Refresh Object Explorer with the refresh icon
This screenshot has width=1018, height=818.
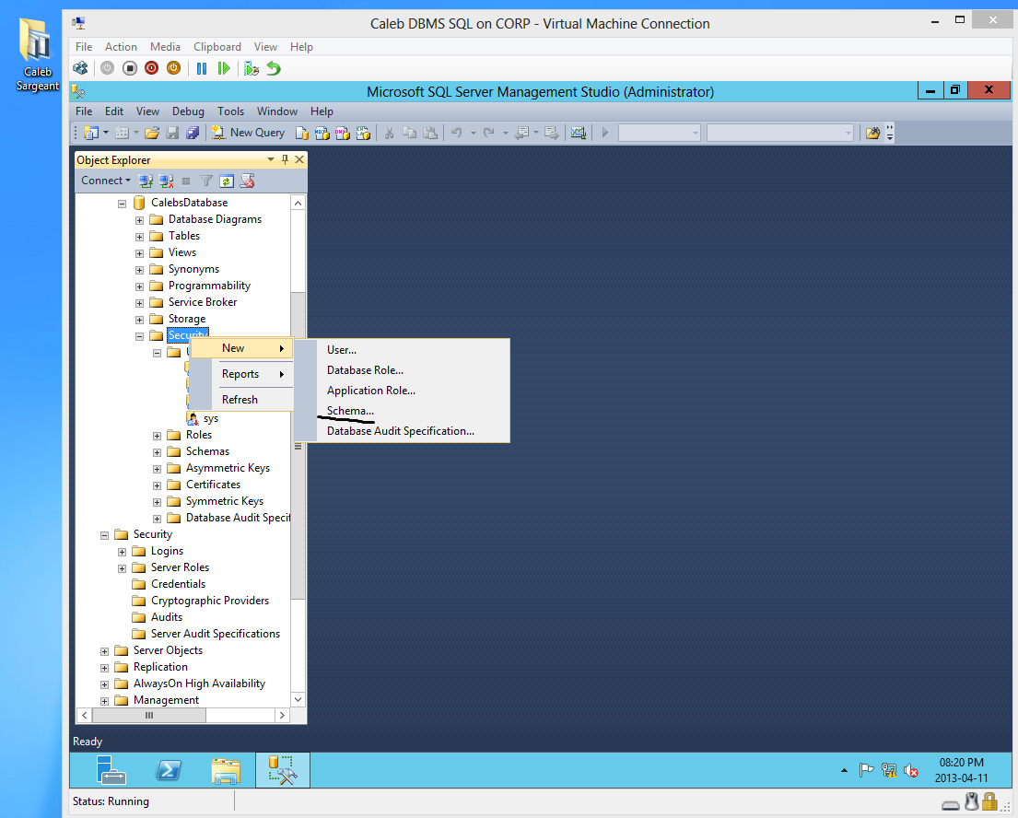point(227,181)
